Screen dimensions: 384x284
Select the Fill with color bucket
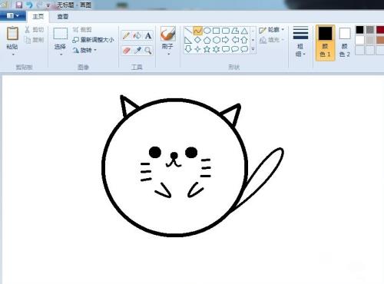[137, 35]
